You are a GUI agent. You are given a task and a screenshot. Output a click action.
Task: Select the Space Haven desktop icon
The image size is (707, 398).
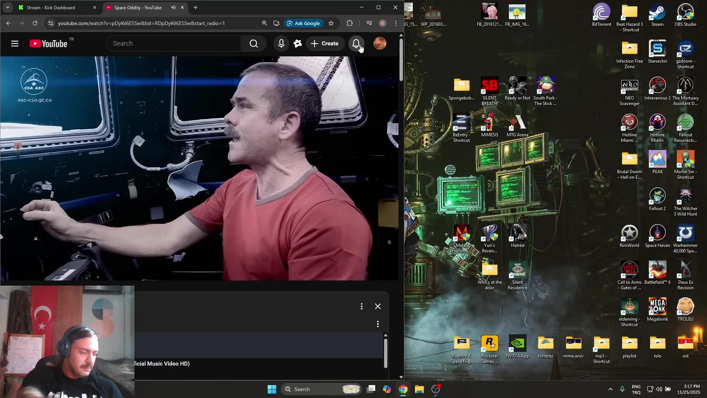(x=657, y=237)
